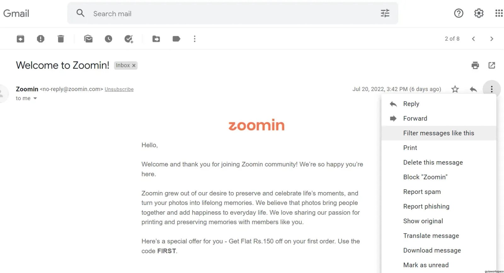Viewport: 504px width, 273px height.
Task: Select 'Filter messages like this' menu item
Action: (x=439, y=133)
